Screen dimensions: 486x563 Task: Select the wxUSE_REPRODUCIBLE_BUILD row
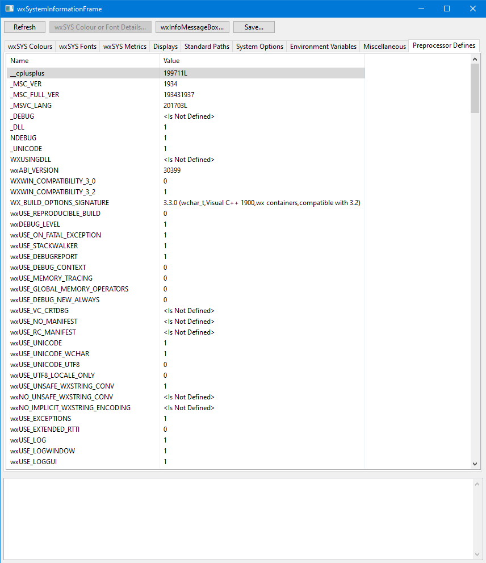186,213
